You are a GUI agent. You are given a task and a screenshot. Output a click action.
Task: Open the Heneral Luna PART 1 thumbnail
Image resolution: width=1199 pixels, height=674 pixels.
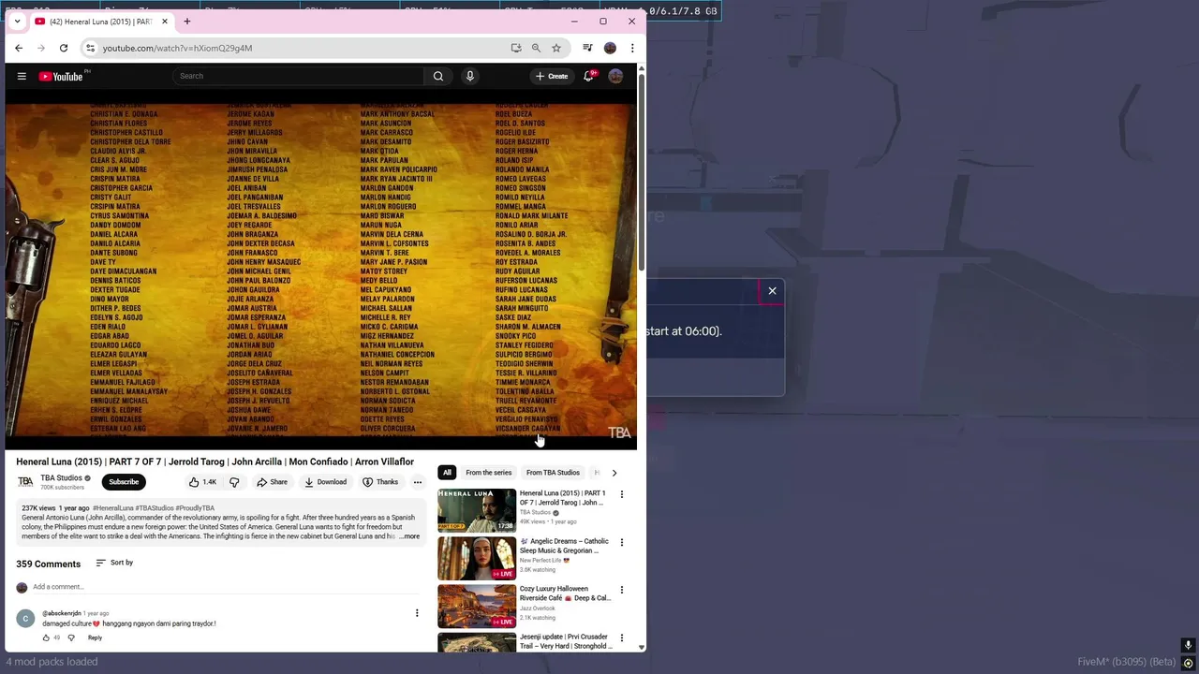pyautogui.click(x=477, y=510)
